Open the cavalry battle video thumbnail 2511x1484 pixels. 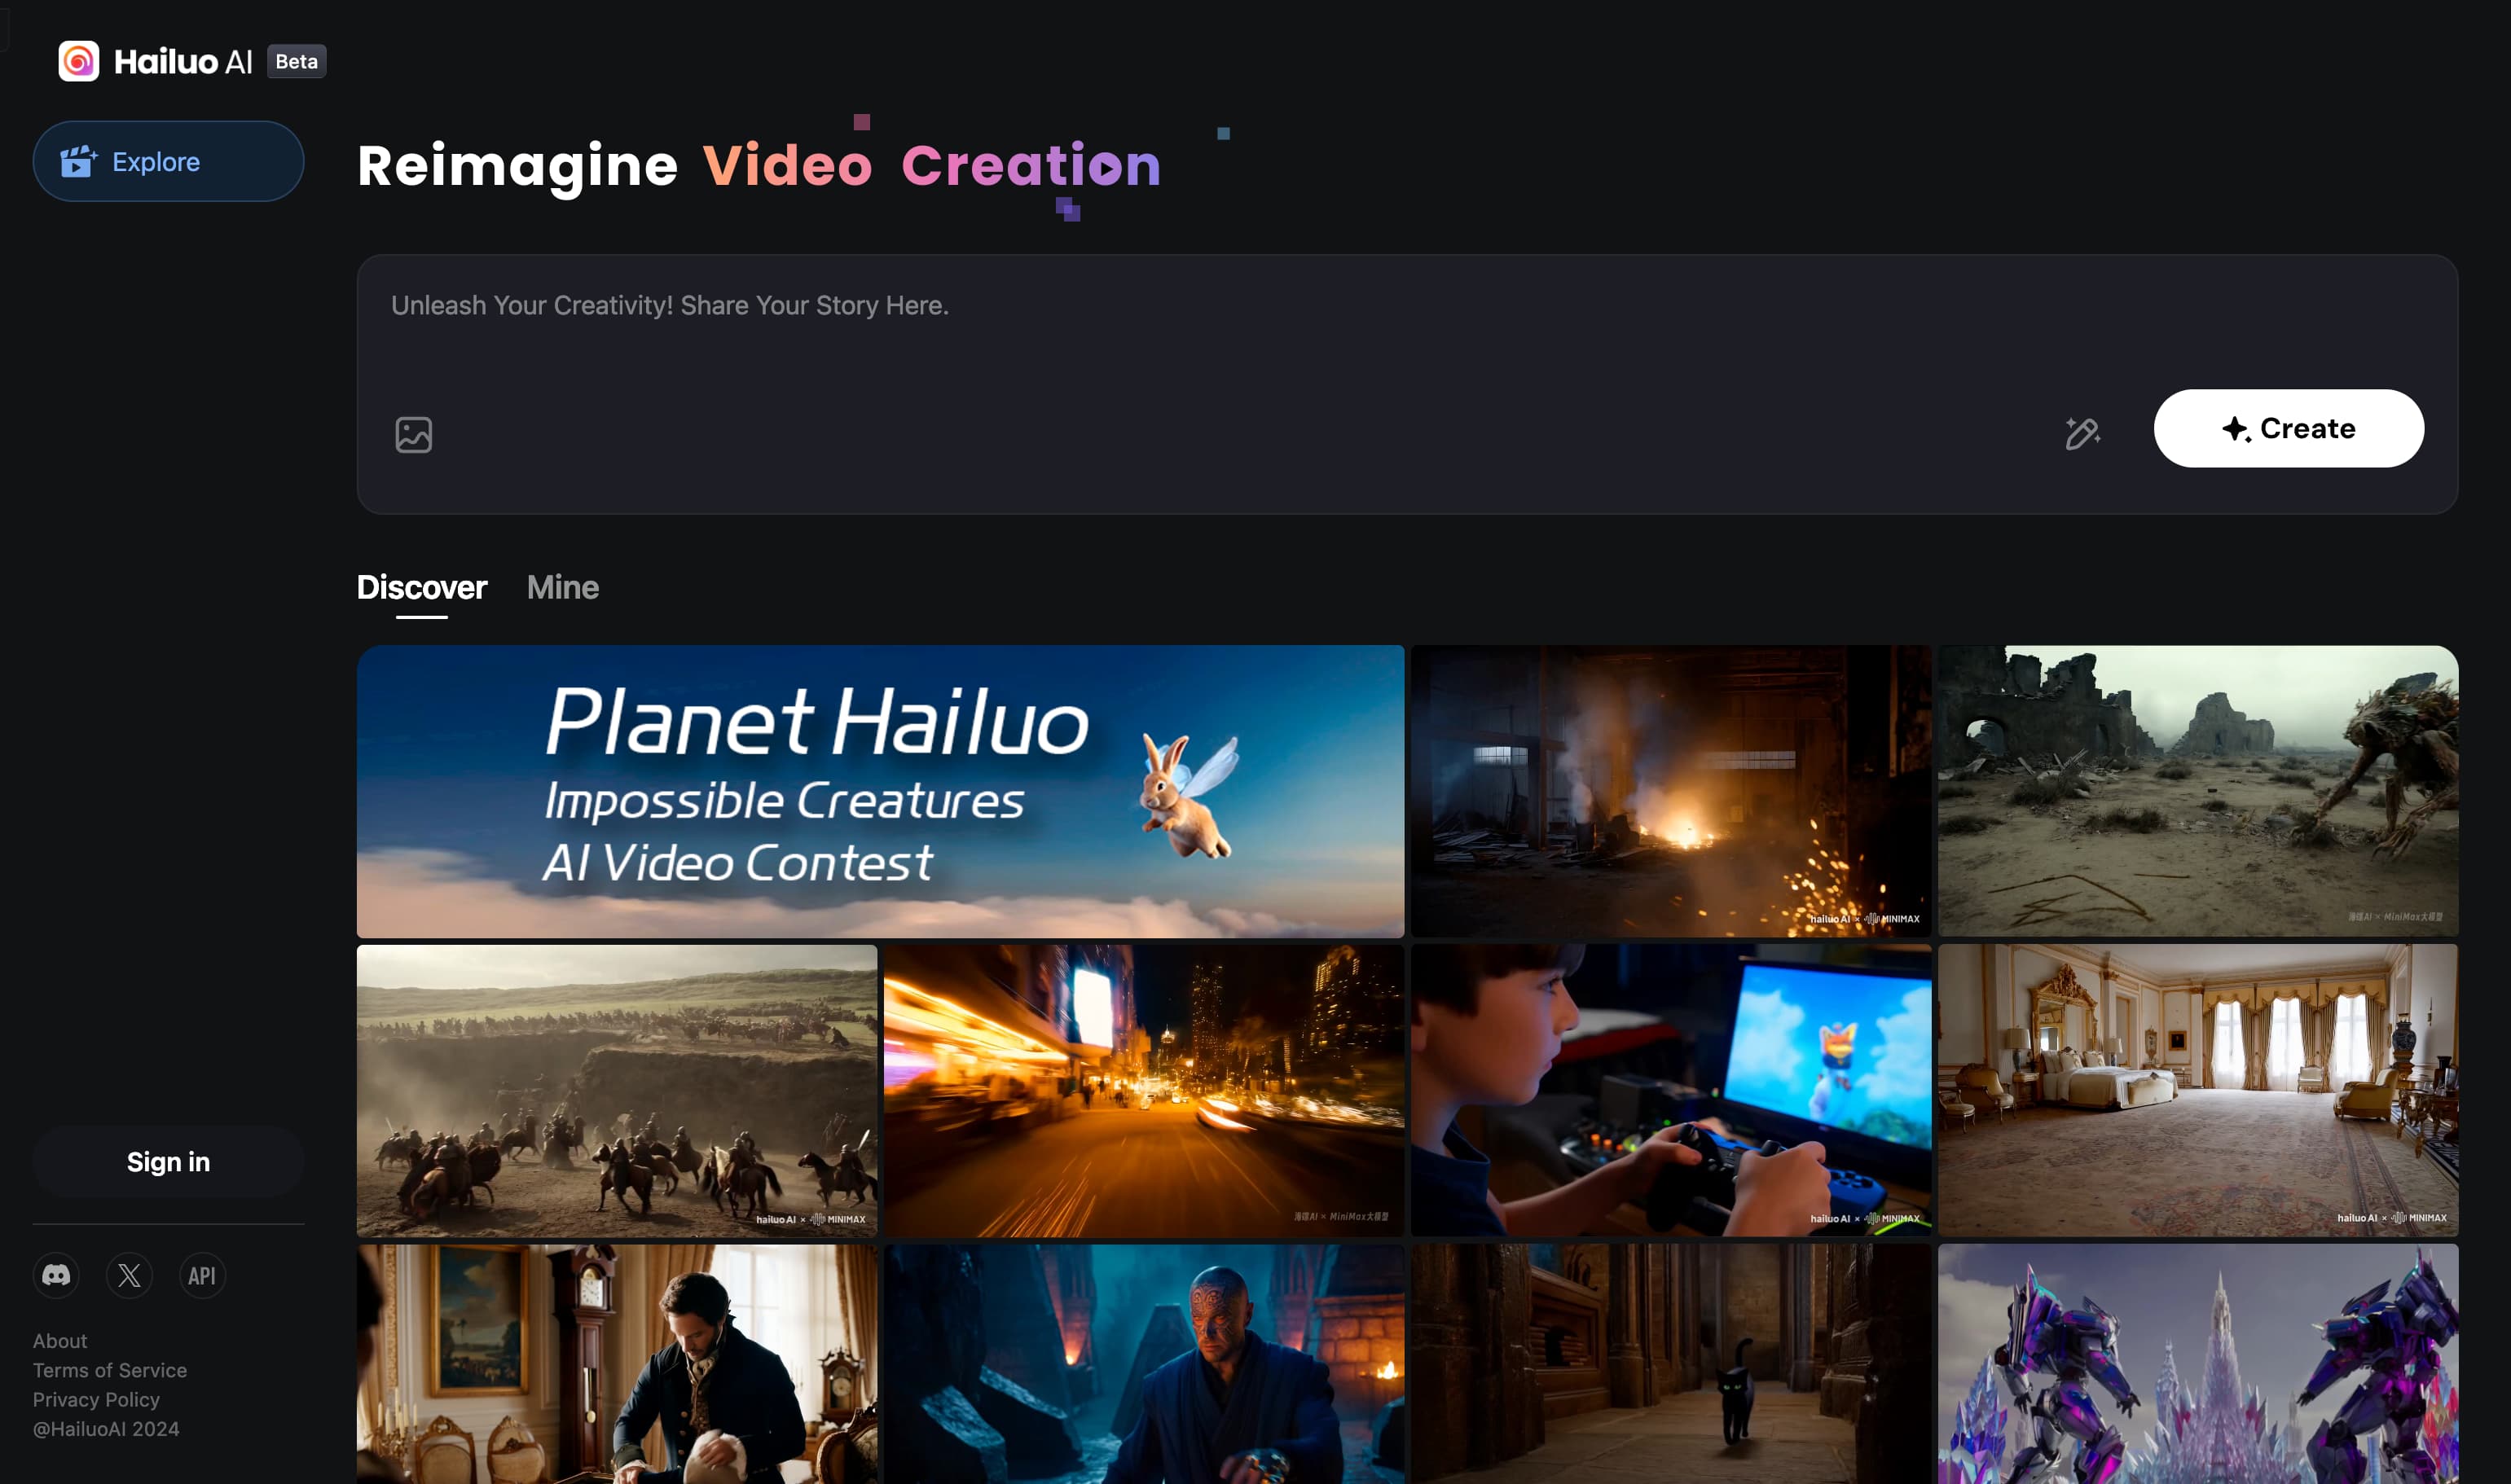coord(617,1091)
